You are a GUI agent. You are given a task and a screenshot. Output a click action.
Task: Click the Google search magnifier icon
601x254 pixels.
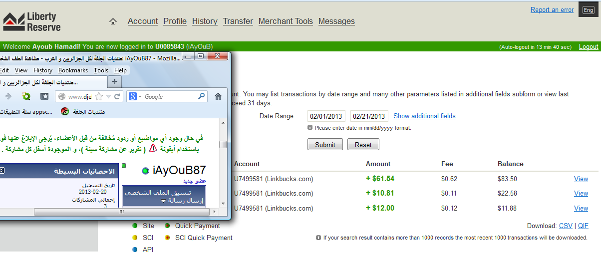(202, 97)
